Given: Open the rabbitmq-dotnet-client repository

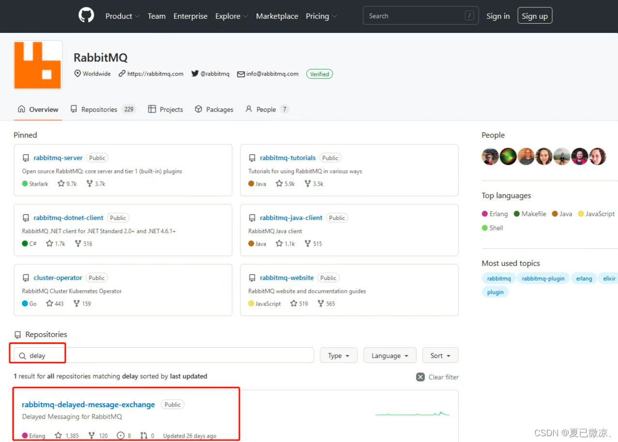Looking at the screenshot, I should tap(68, 218).
